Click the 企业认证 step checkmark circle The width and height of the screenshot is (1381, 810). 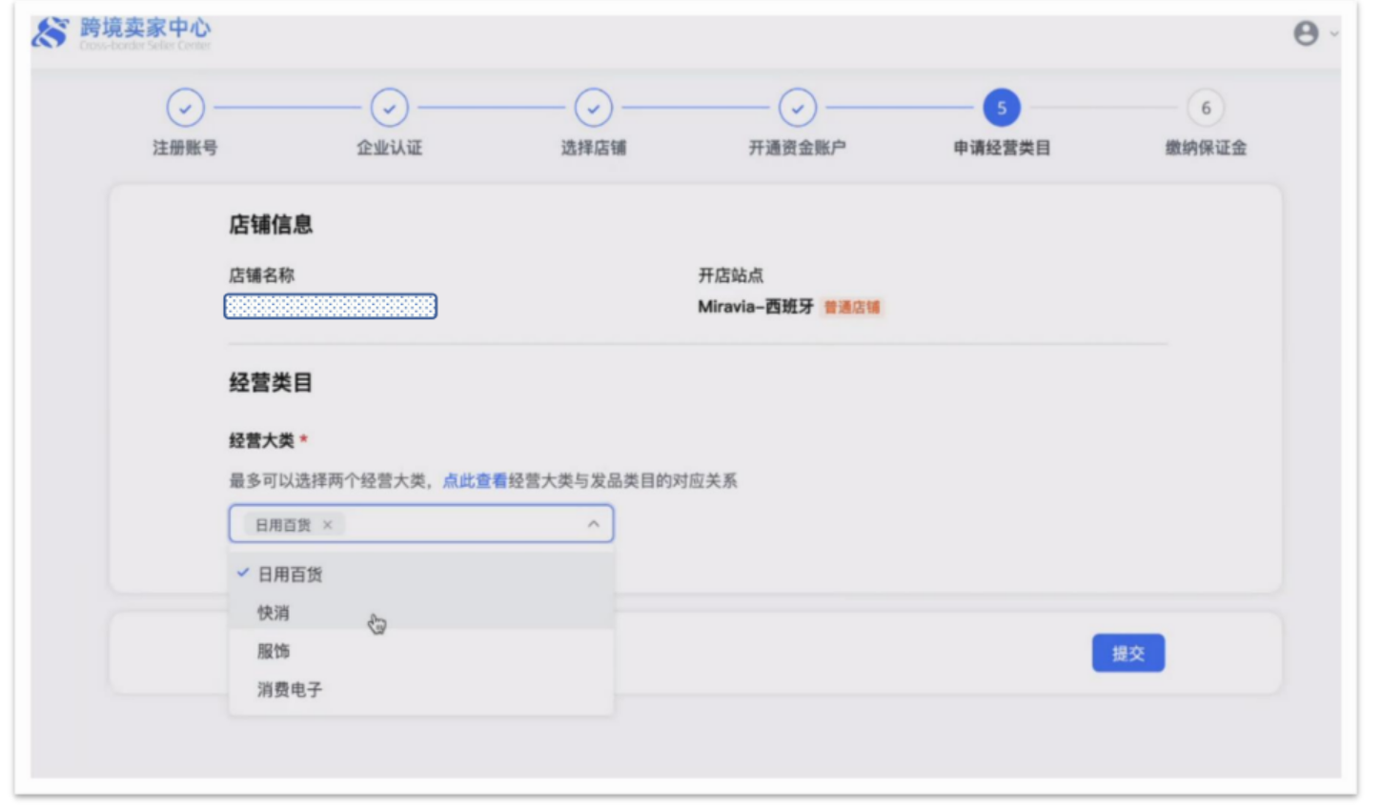click(x=389, y=109)
